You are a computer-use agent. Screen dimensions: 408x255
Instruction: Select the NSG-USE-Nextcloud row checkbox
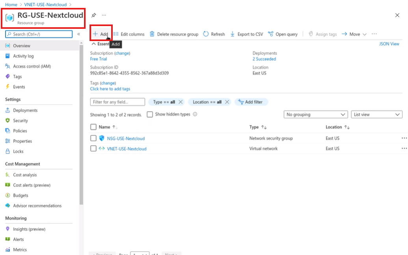click(x=93, y=138)
